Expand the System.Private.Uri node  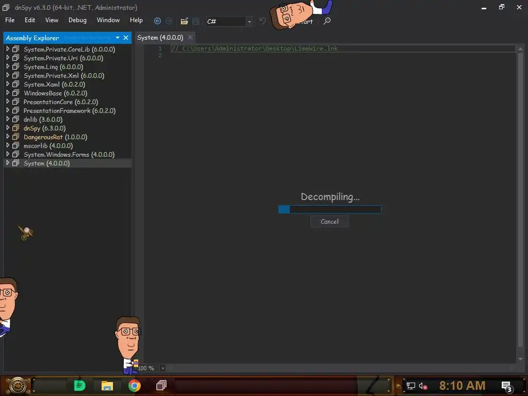click(7, 58)
